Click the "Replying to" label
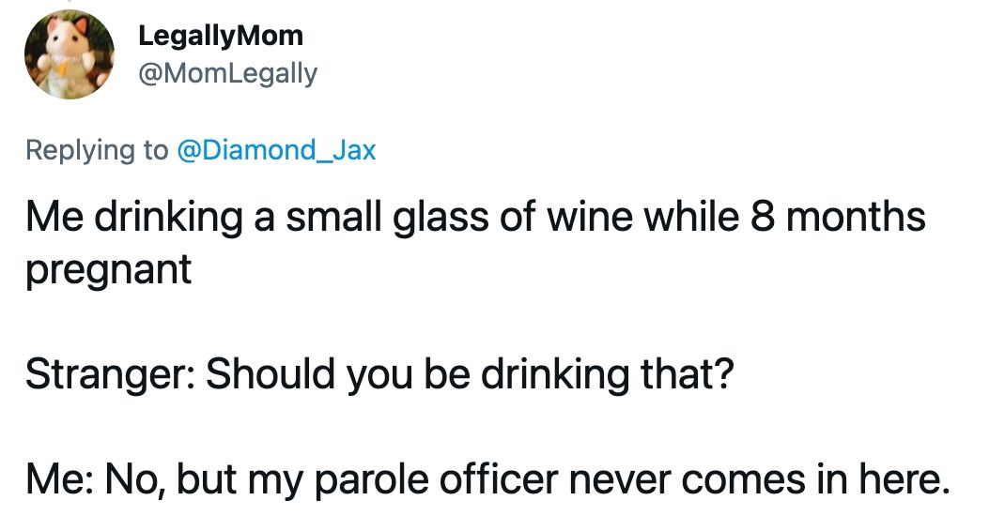1005x531 pixels. click(97, 150)
